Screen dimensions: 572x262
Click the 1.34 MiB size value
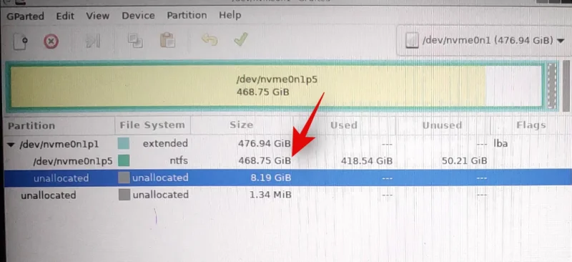point(270,195)
